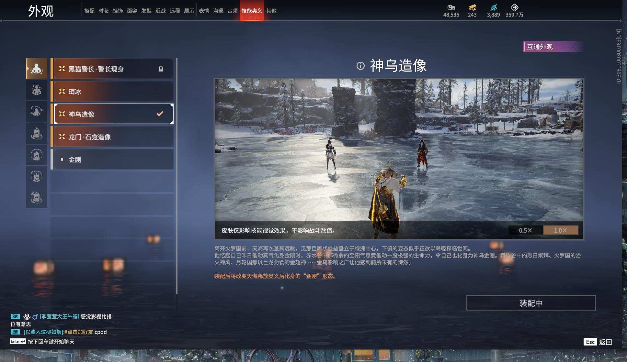Set preview speed to 1.0×
627x362 pixels.
pos(561,230)
